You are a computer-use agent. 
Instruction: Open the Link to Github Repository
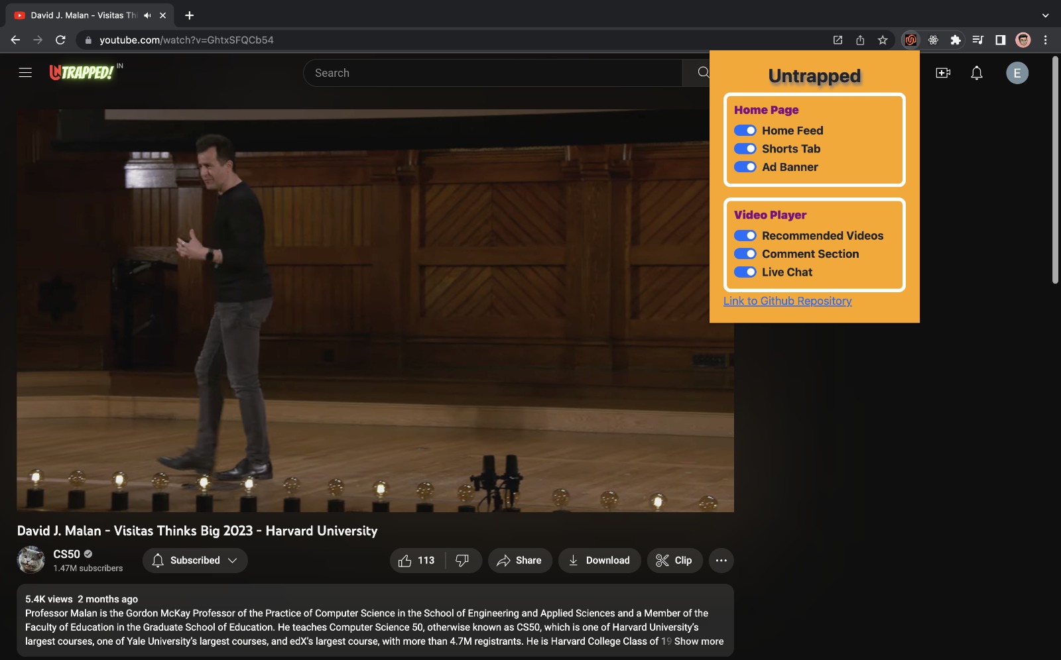(787, 301)
